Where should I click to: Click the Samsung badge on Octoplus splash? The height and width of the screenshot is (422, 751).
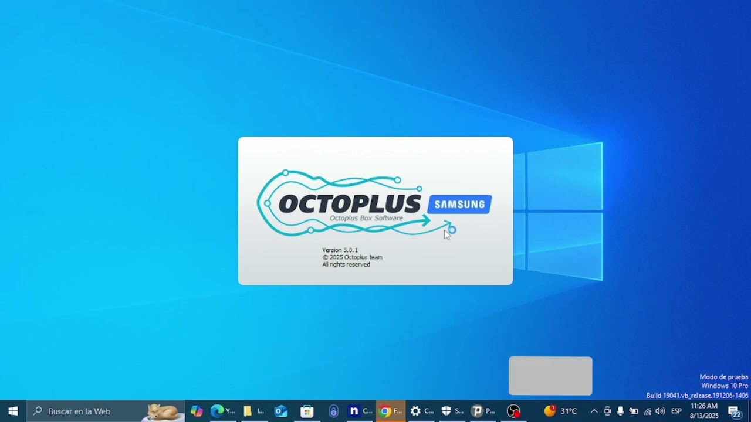coord(460,205)
